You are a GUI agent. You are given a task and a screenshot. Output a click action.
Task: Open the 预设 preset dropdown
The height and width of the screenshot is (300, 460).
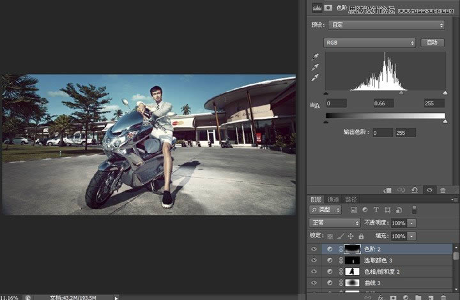[386, 25]
